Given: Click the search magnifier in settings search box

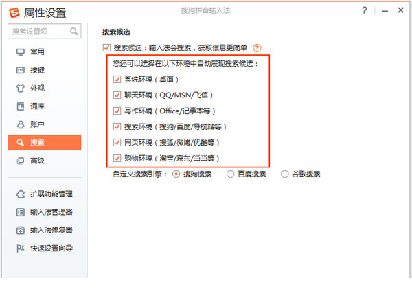Looking at the screenshot, I should coord(74,32).
